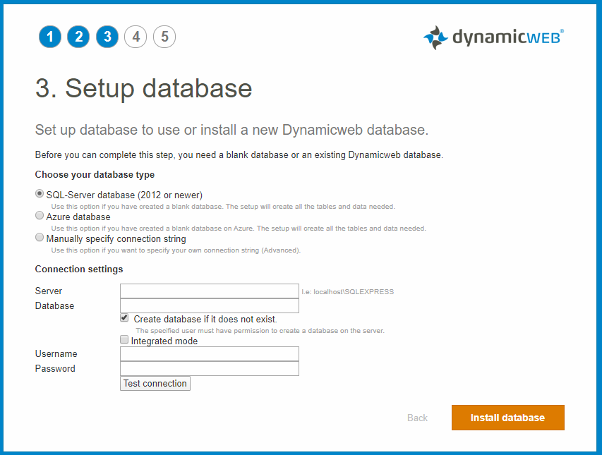
Task: Select Manually specify connection string
Action: click(40, 238)
